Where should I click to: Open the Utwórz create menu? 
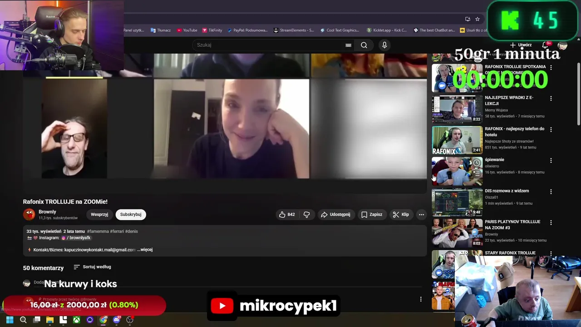click(521, 45)
